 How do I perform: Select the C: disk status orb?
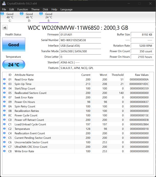coord(2,14)
